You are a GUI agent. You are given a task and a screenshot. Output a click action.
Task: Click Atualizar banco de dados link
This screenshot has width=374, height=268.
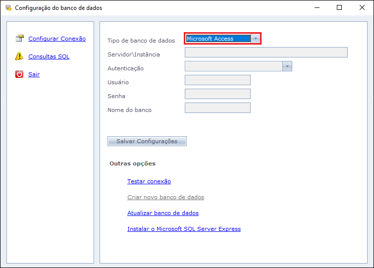click(162, 213)
